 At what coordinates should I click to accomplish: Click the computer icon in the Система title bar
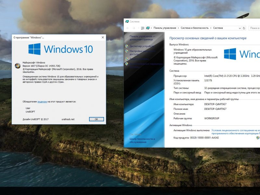pyautogui.click(x=127, y=21)
